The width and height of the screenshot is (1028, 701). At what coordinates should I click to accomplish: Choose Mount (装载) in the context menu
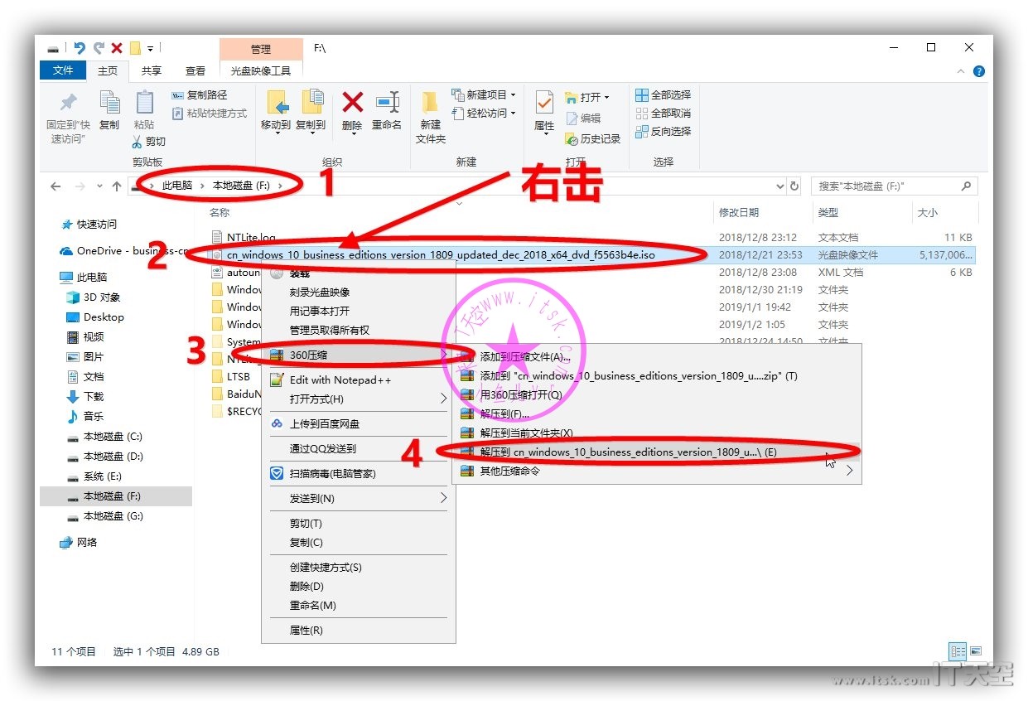(x=358, y=273)
